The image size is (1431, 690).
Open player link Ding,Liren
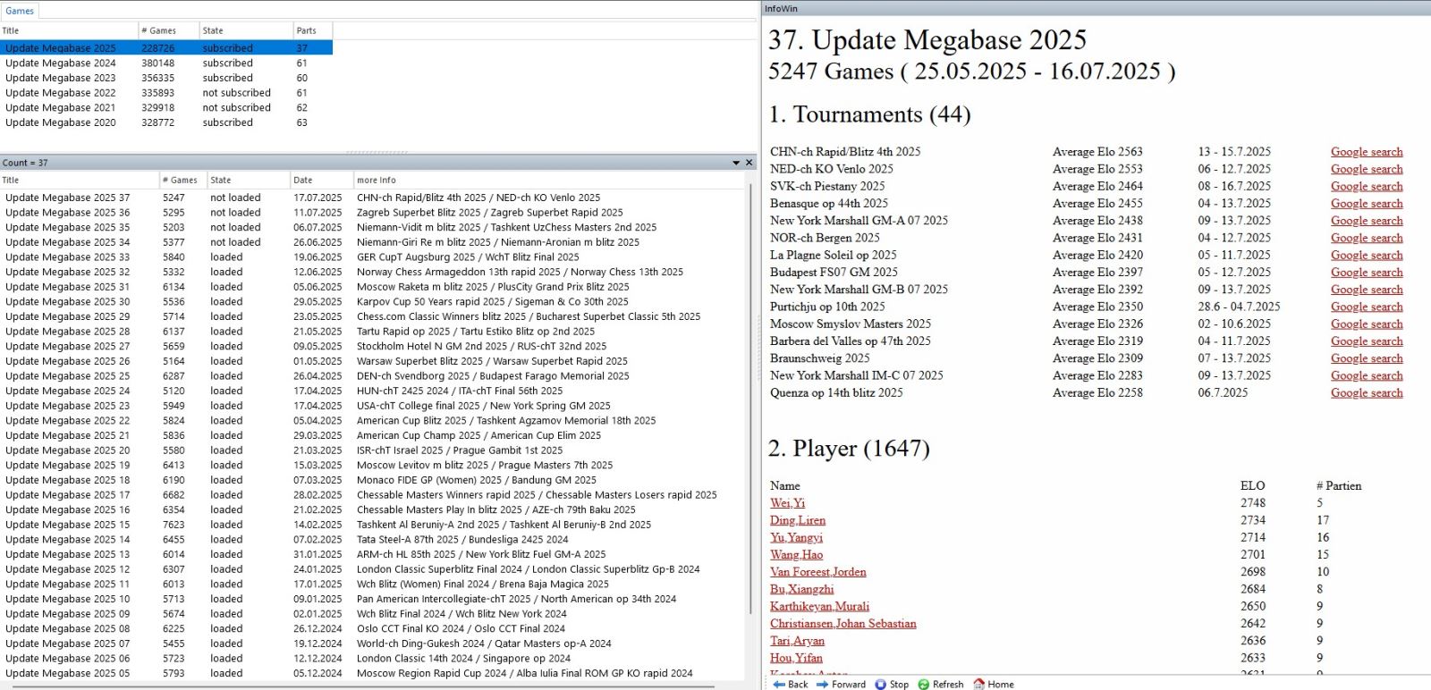coord(798,520)
